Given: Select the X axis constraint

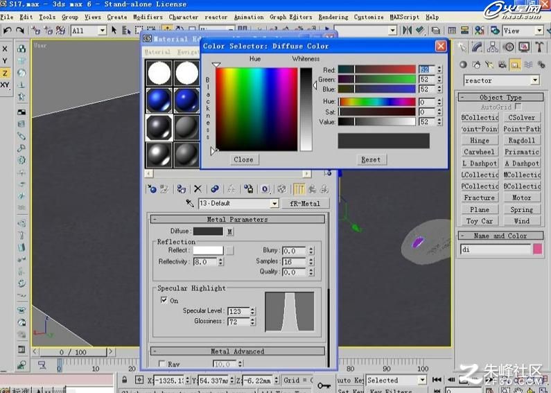Looking at the screenshot, I should [5, 49].
